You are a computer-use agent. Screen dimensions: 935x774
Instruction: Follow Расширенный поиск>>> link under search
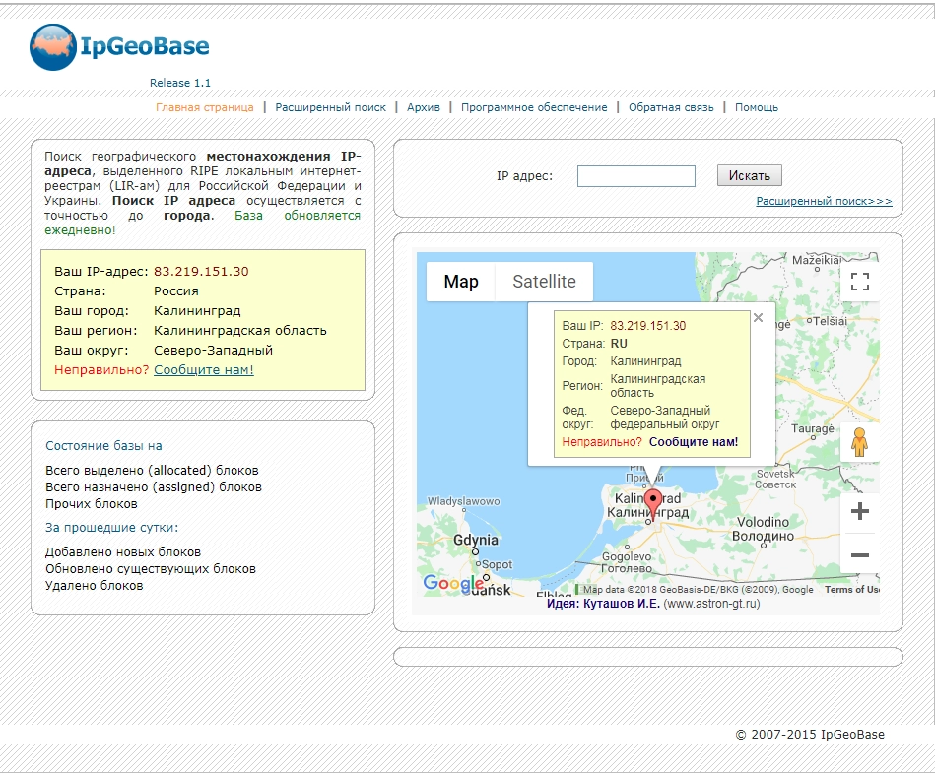(x=824, y=201)
